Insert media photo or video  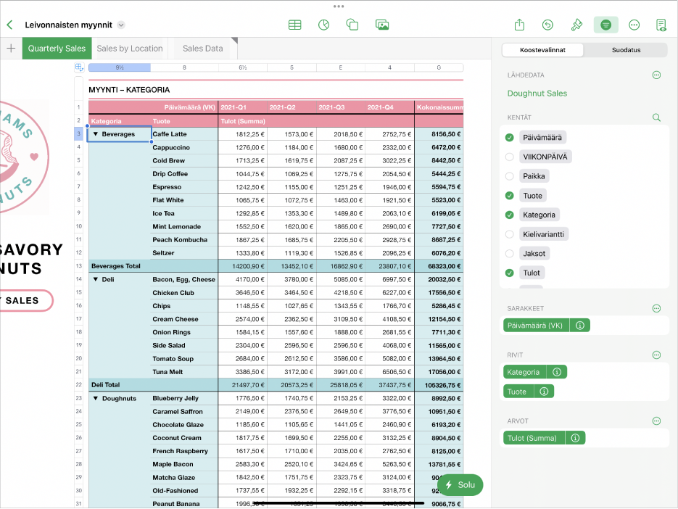(x=382, y=25)
